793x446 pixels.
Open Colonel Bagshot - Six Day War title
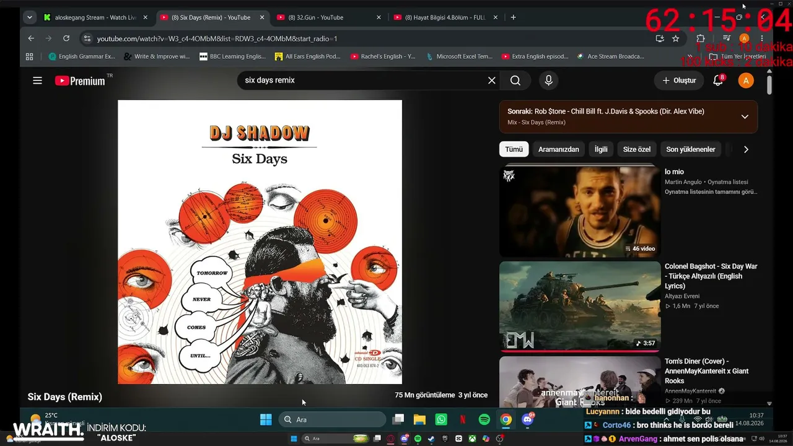pyautogui.click(x=711, y=276)
